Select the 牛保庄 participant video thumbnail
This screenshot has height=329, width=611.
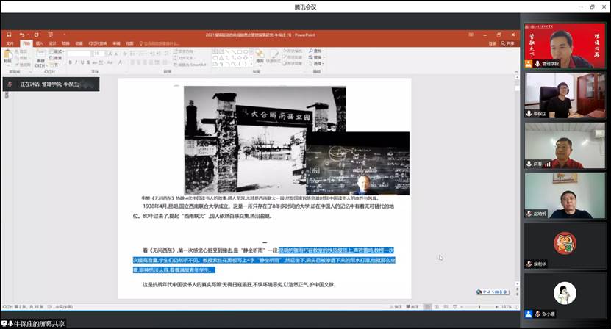565,95
